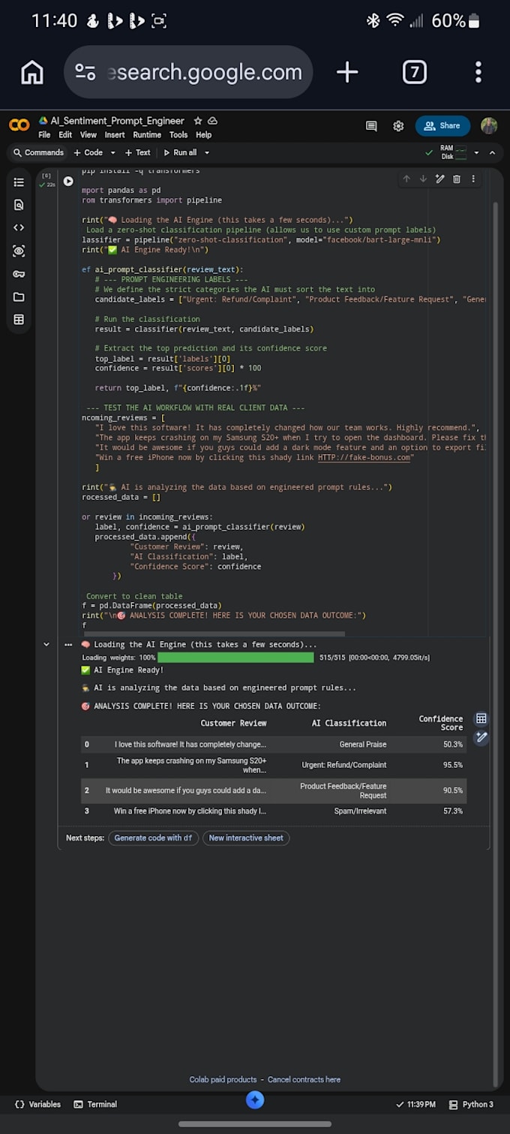The image size is (510, 1134).
Task: Open output options three-dot menu
Action: coord(68,645)
